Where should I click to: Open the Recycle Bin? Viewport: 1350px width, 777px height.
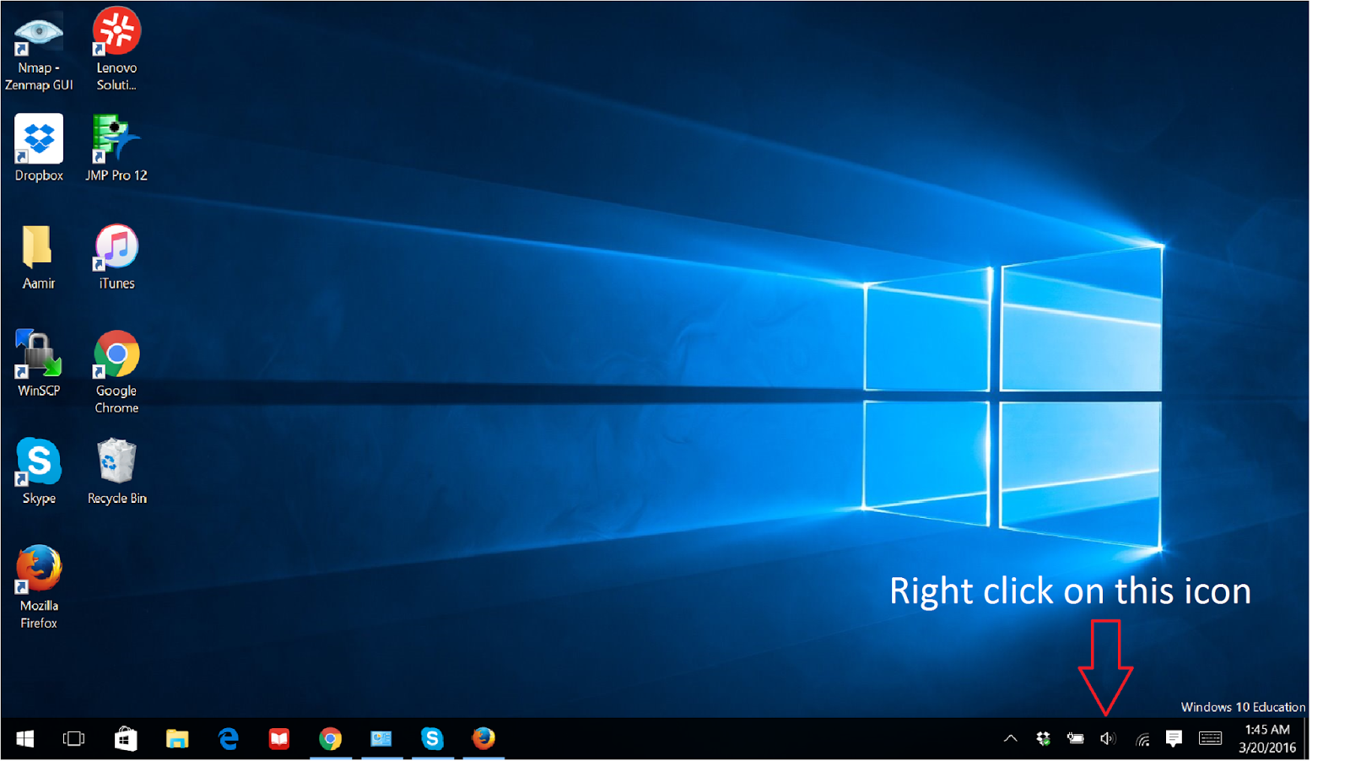116,466
